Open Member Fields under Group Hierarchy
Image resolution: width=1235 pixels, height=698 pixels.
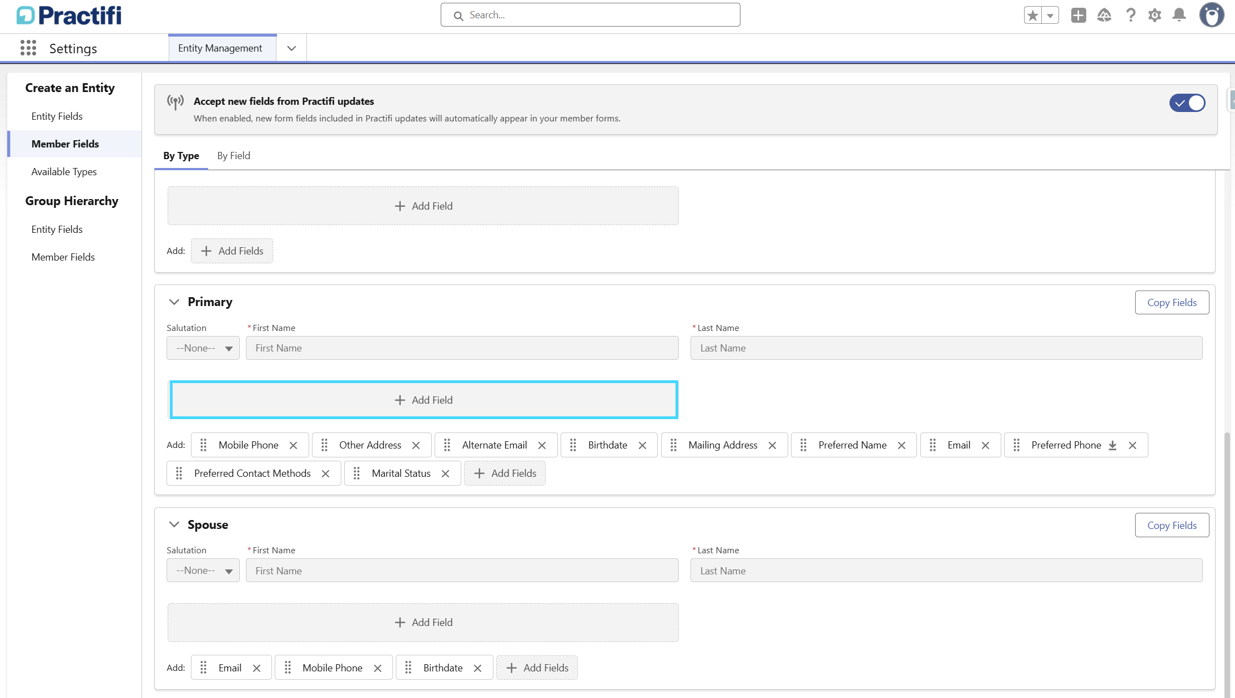tap(63, 257)
